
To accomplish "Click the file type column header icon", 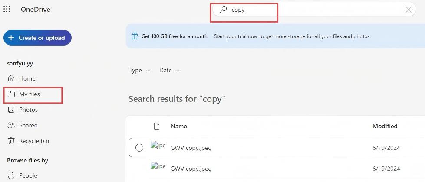I will click(x=157, y=126).
